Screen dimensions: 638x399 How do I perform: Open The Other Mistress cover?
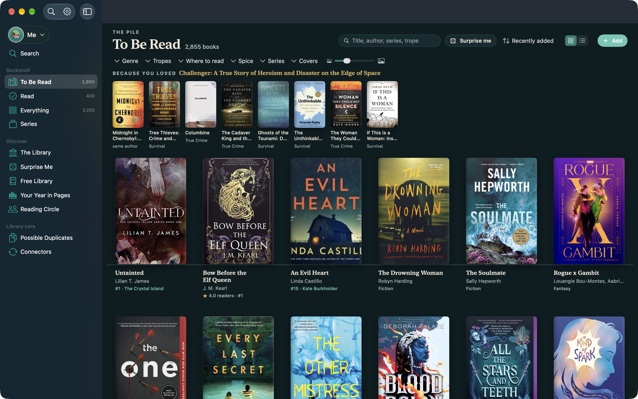click(x=326, y=358)
